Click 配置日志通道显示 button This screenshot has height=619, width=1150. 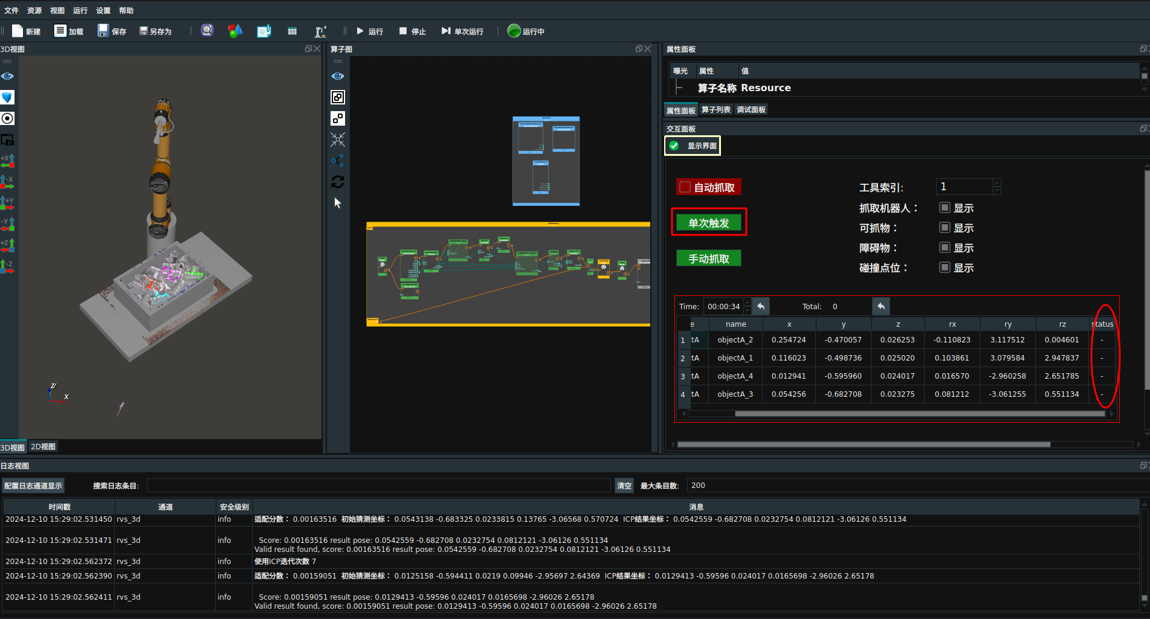pos(33,486)
